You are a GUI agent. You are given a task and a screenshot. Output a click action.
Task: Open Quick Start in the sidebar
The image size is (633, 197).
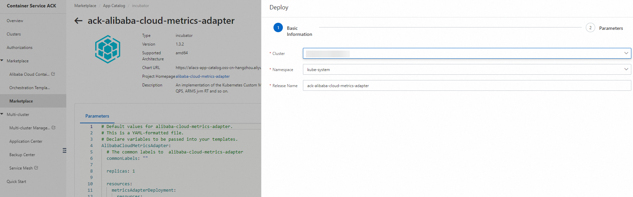(x=16, y=182)
